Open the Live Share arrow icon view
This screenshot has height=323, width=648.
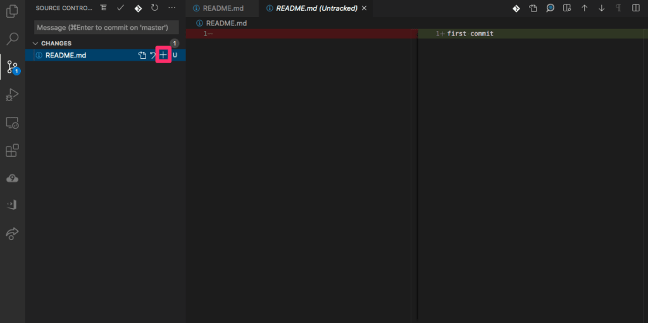coord(13,235)
